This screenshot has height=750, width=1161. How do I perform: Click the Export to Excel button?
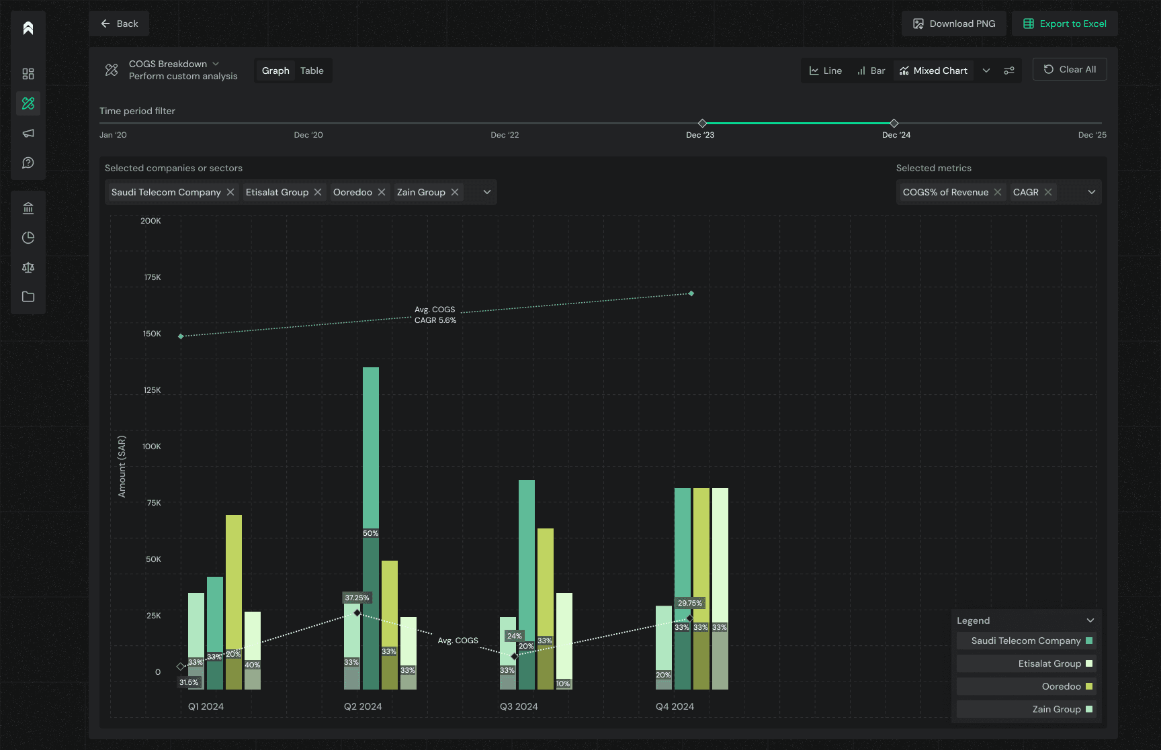tap(1065, 24)
